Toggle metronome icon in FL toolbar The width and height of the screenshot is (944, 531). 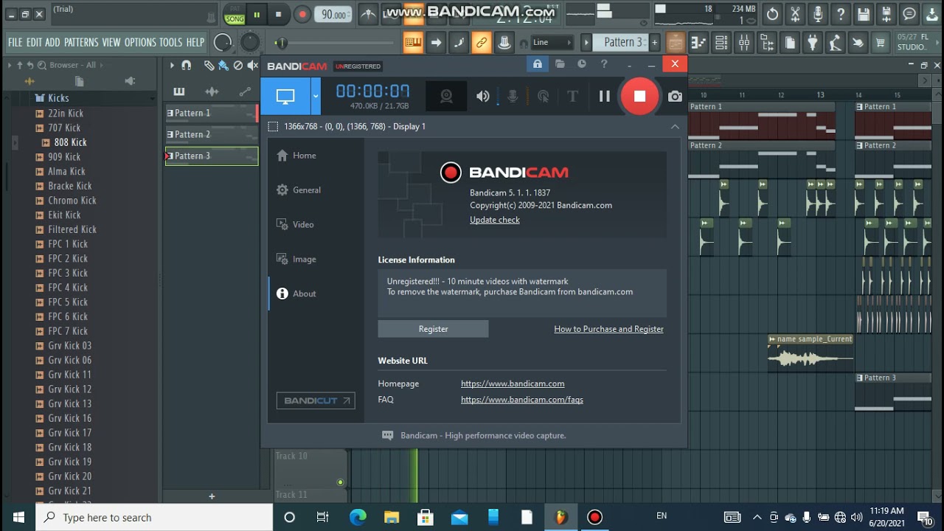point(367,14)
